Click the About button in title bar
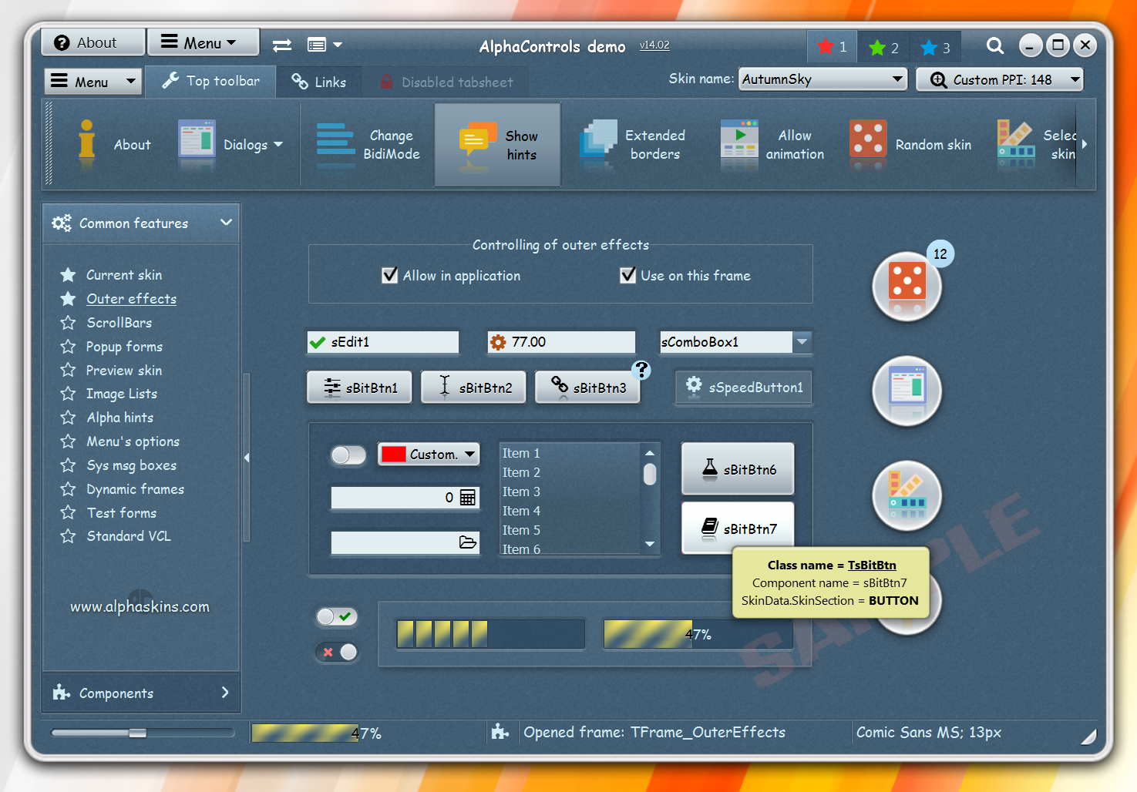Viewport: 1137px width, 792px height. [93, 42]
